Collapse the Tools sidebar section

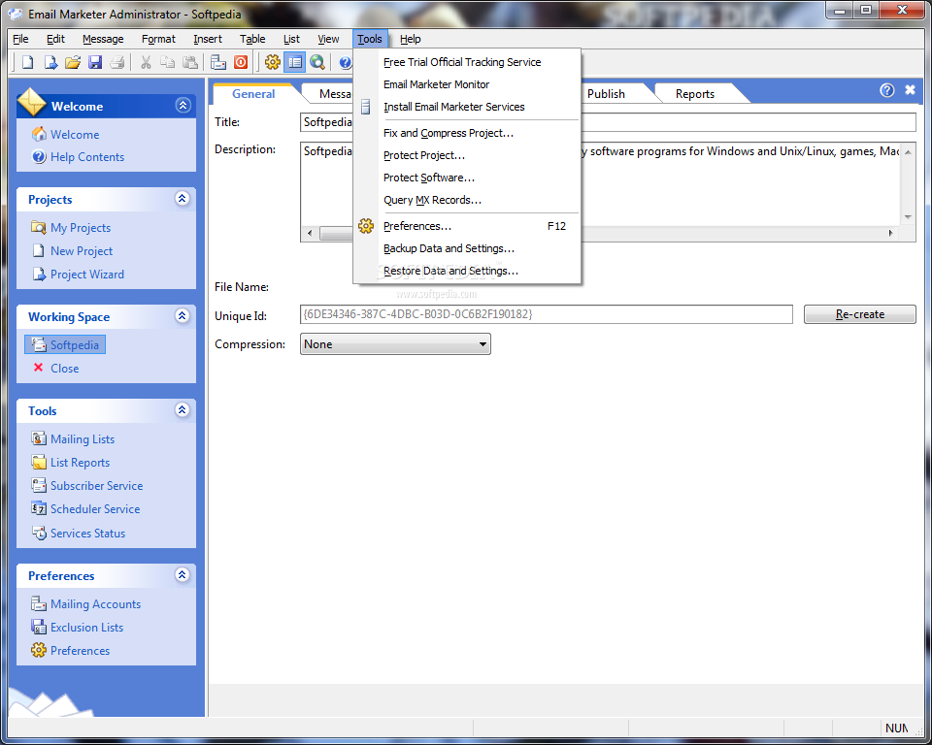[183, 409]
